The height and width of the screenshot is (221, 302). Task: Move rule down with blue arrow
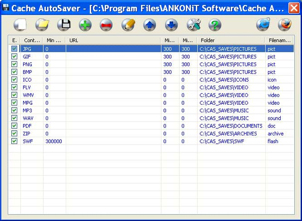pyautogui.click(x=171, y=25)
